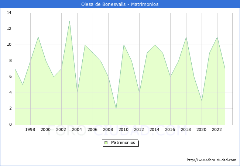Open the http://www.foro-ciudad.com link
The height and width of the screenshot is (166, 240).
click(x=212, y=160)
